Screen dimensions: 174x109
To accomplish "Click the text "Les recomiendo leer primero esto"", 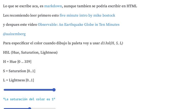I will click(31, 15).
